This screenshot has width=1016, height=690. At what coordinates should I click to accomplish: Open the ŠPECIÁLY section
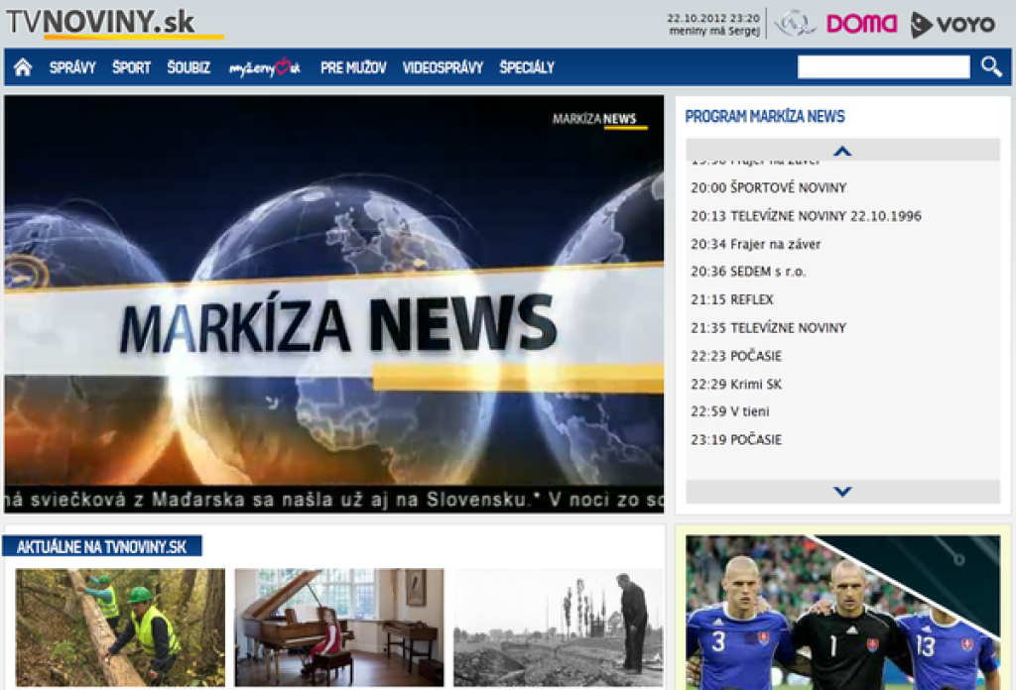[527, 67]
